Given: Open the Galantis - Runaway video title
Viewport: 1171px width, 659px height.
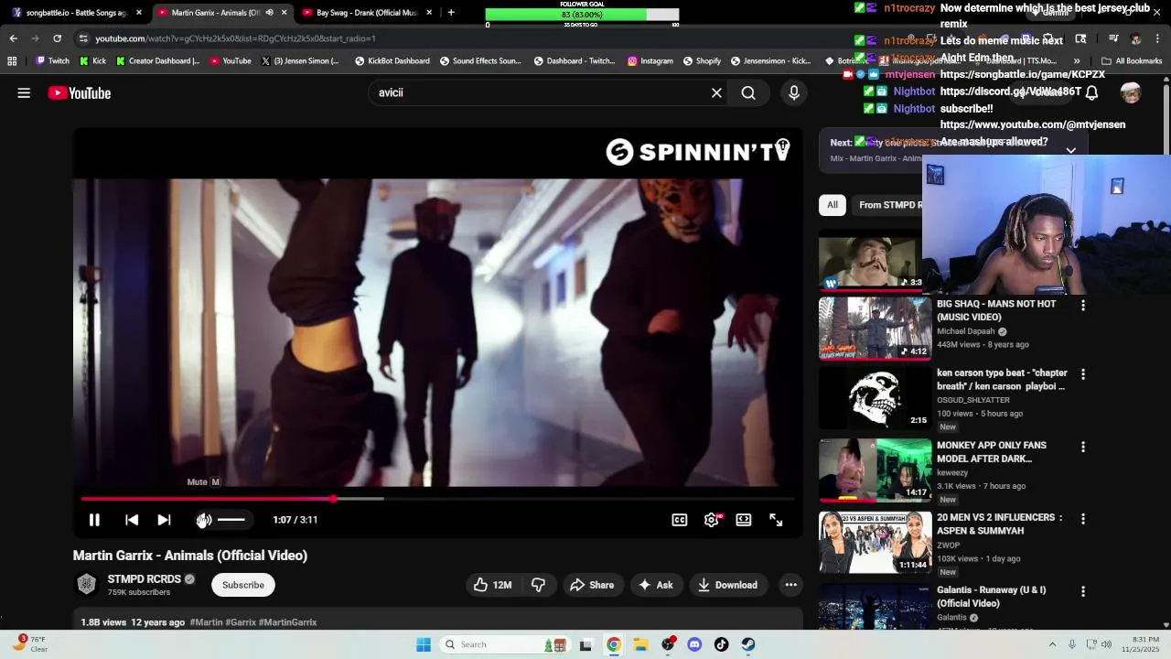Looking at the screenshot, I should pos(991,597).
